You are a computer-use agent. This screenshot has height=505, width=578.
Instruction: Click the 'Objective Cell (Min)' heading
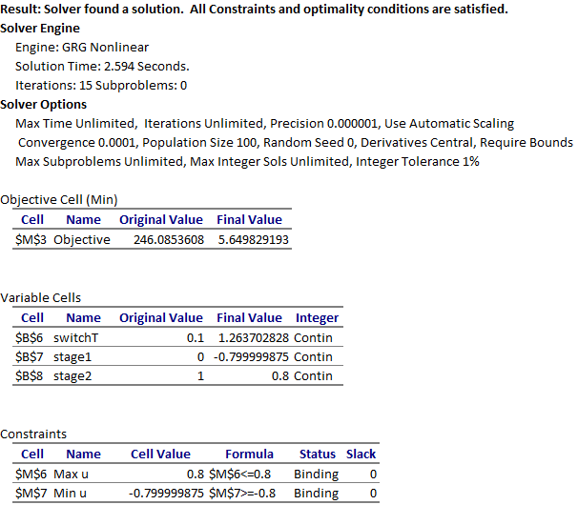click(x=59, y=200)
